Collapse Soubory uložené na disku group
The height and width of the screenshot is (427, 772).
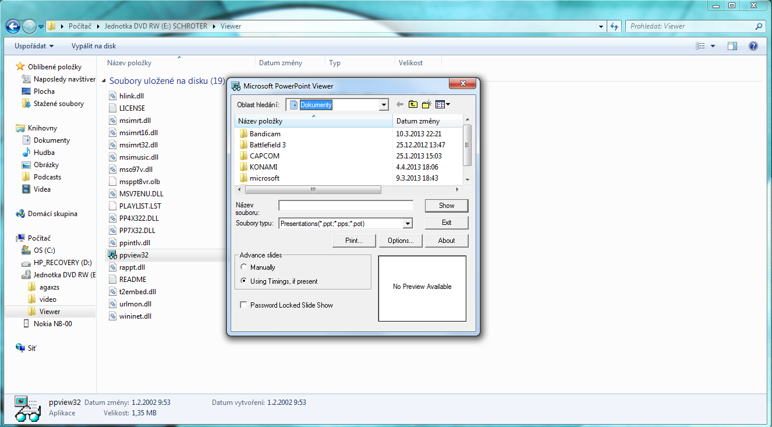tap(104, 82)
